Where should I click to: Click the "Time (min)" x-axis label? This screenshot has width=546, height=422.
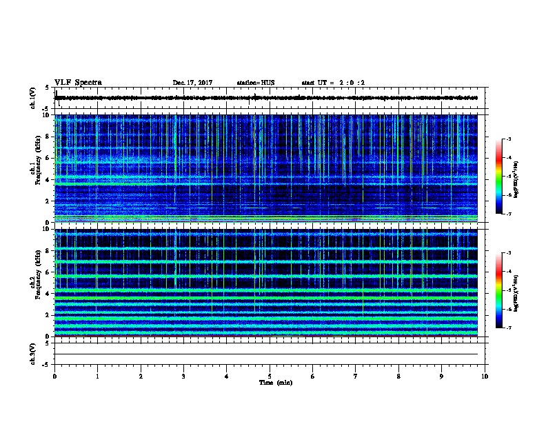click(x=276, y=383)
